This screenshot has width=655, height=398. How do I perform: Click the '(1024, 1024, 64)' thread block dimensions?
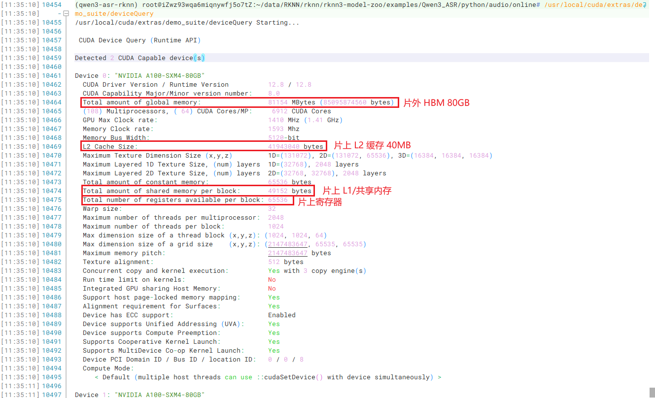pos(296,235)
